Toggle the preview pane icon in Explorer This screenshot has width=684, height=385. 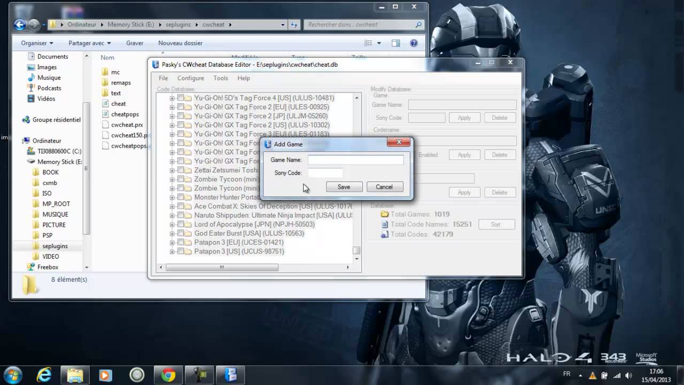coord(395,43)
